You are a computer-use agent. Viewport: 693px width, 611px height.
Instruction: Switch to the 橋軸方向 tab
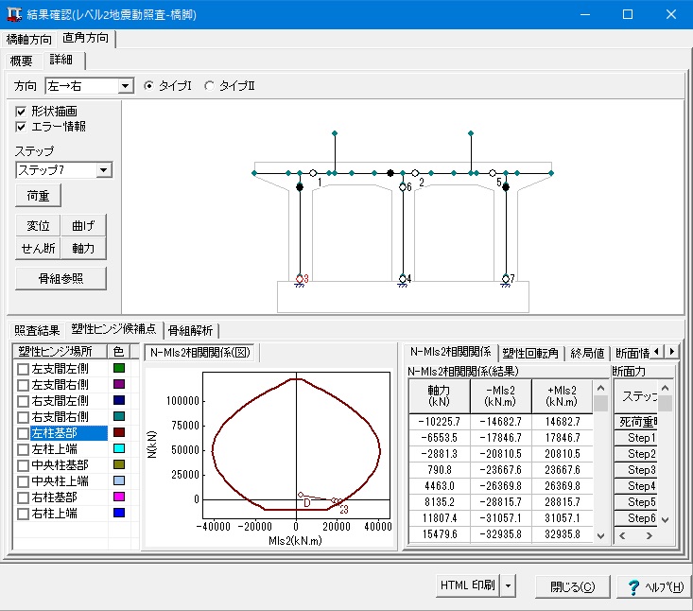(29, 39)
